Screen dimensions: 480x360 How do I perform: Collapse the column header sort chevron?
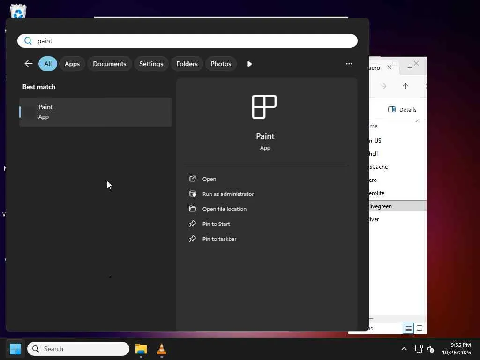tap(417, 121)
